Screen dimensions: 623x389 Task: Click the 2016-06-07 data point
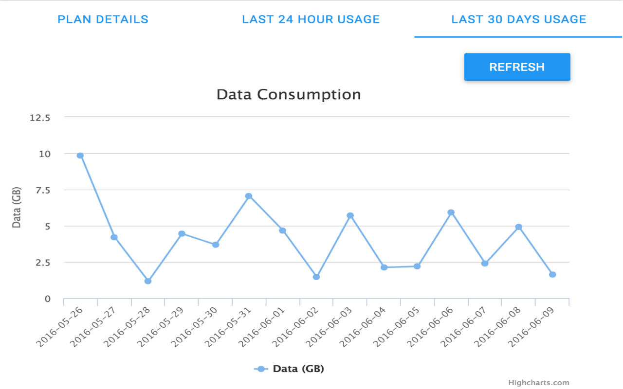point(485,264)
